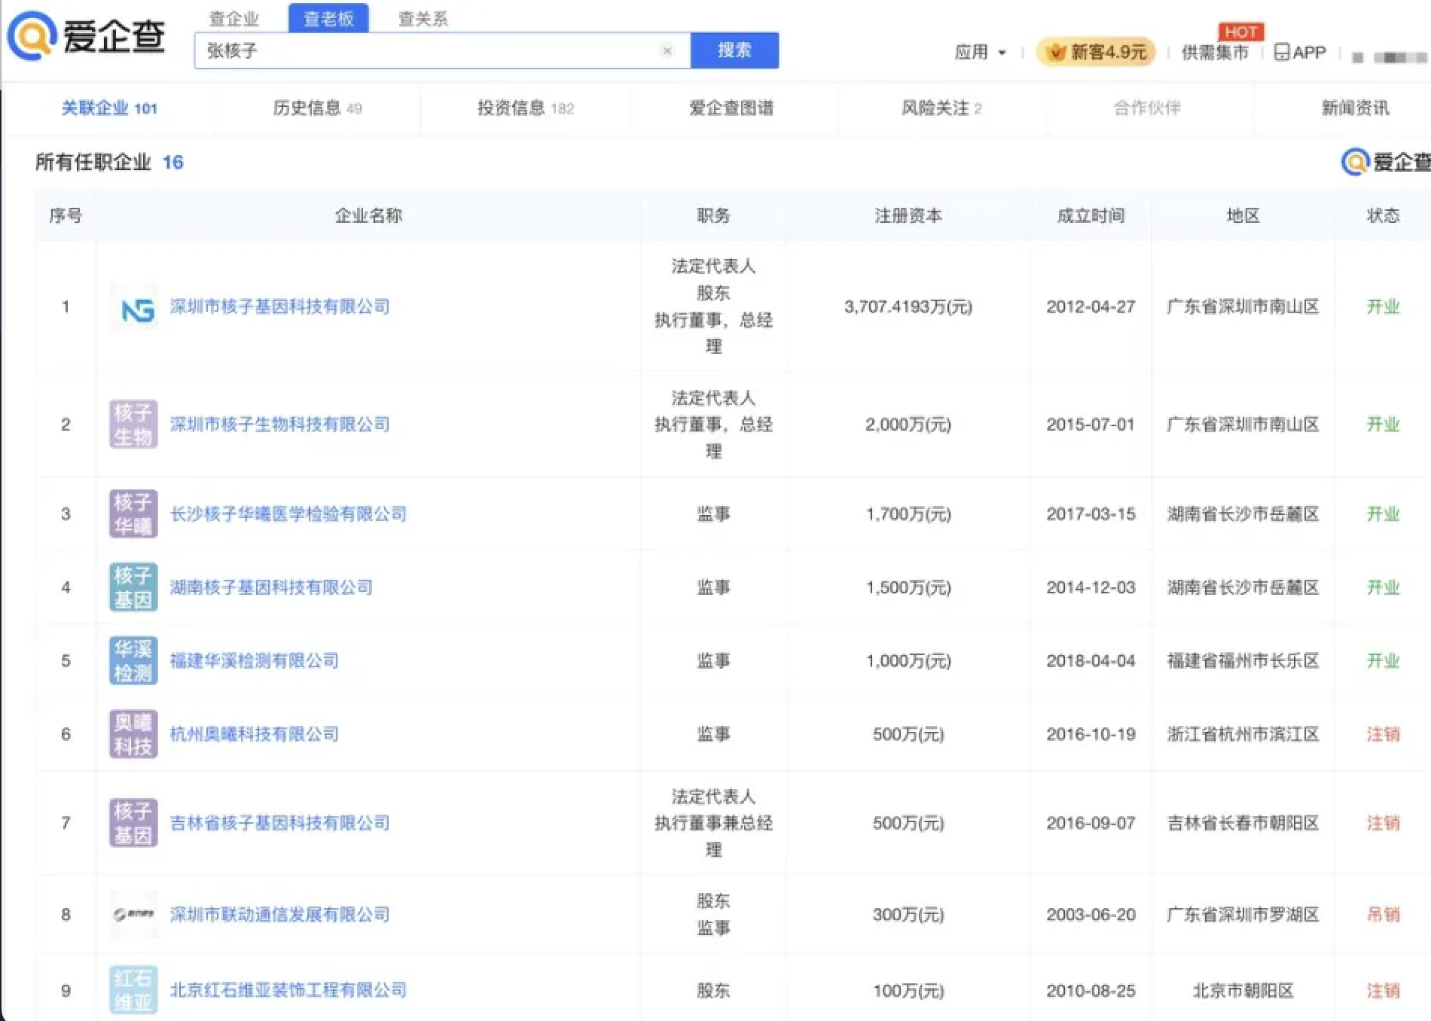This screenshot has height=1021, width=1431.
Task: Open the 历史信息 49 tab
Action: pos(317,108)
